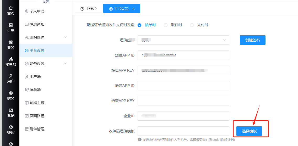Open 个人中心 menu item

coord(46,11)
